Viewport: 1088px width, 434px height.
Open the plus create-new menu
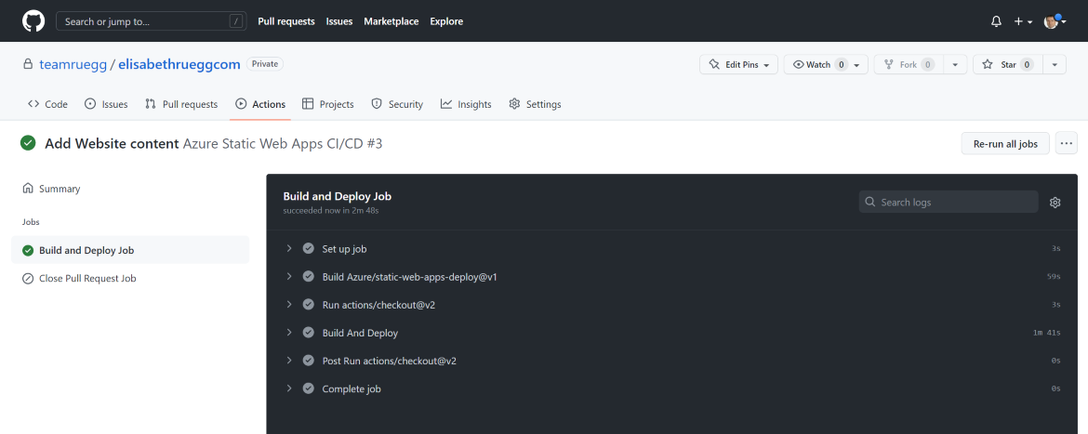click(1024, 21)
